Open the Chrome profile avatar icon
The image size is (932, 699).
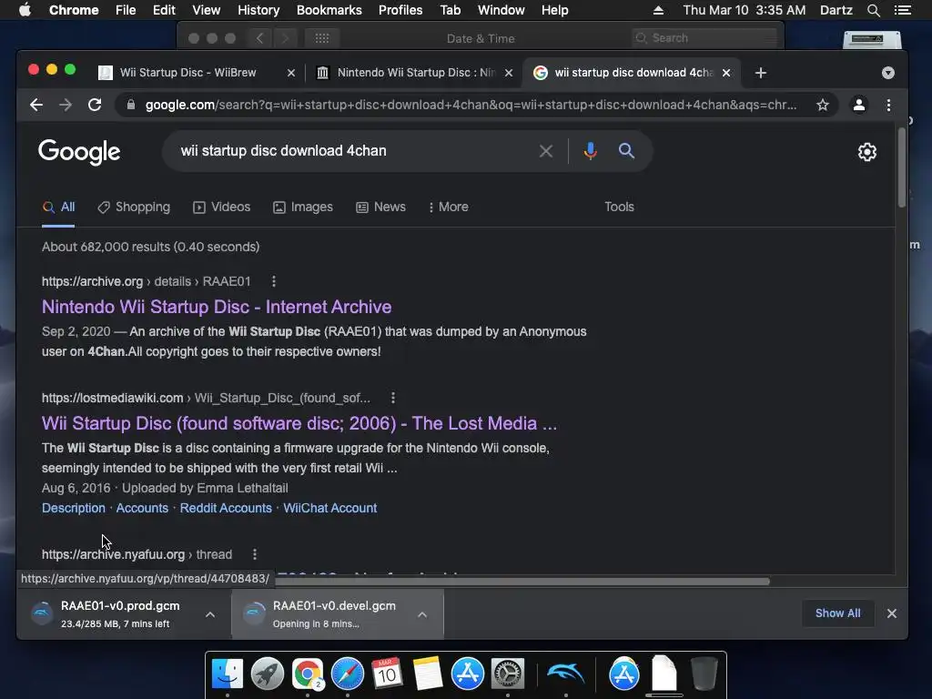click(859, 106)
